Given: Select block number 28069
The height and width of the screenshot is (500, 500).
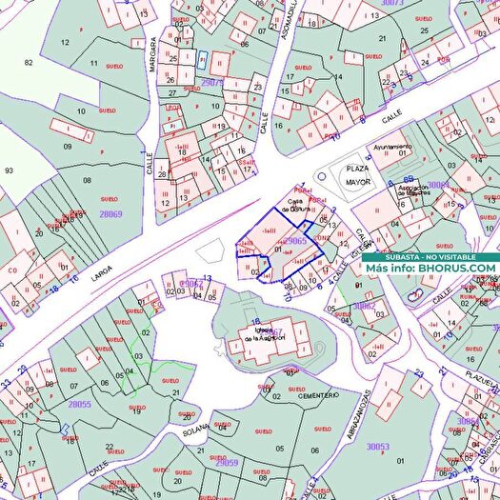Looking at the screenshot, I should [110, 213].
